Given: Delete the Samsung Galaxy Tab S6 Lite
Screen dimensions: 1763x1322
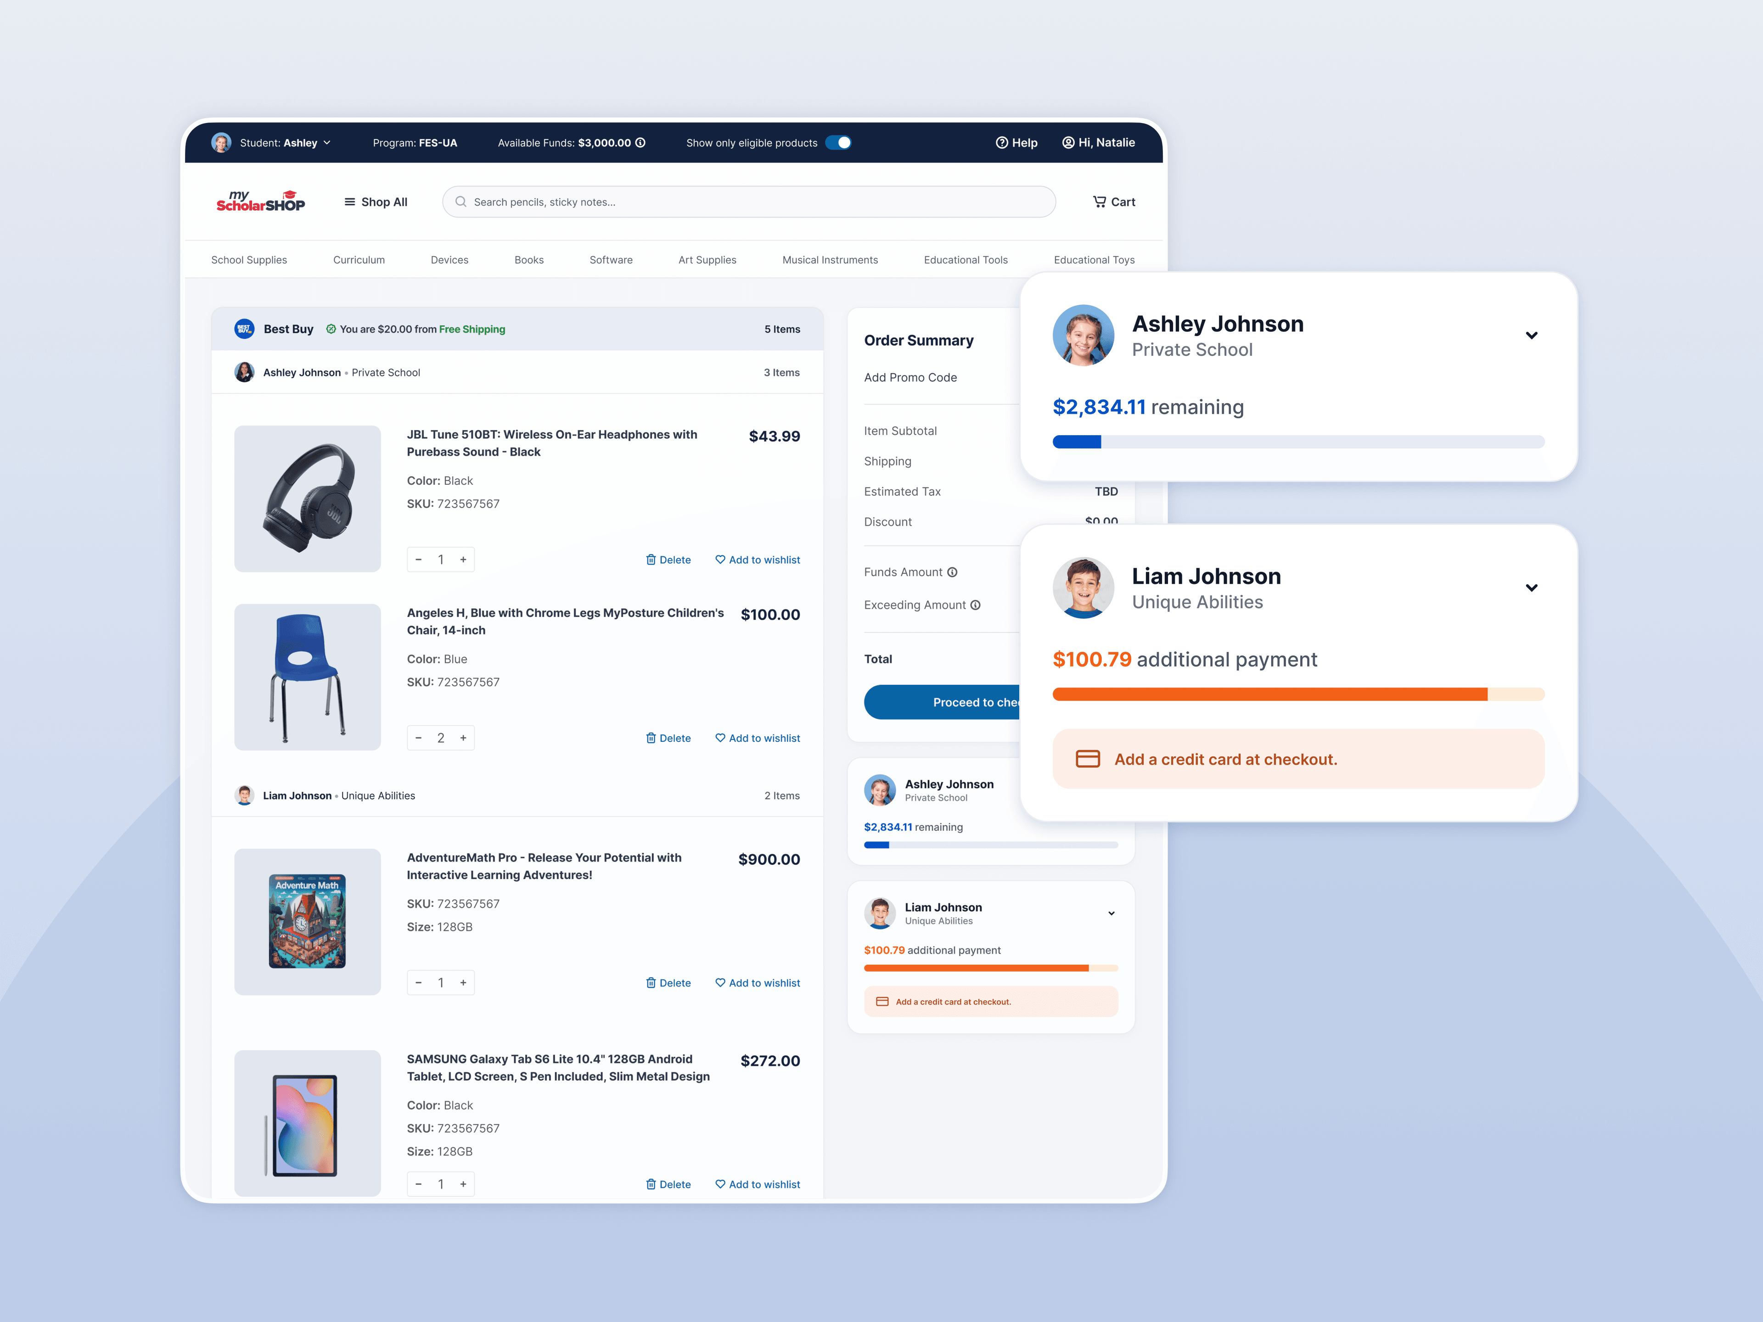Looking at the screenshot, I should (668, 1184).
